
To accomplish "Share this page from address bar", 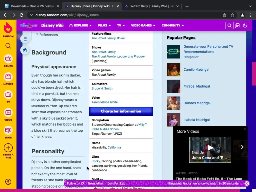I will point(224,15).
